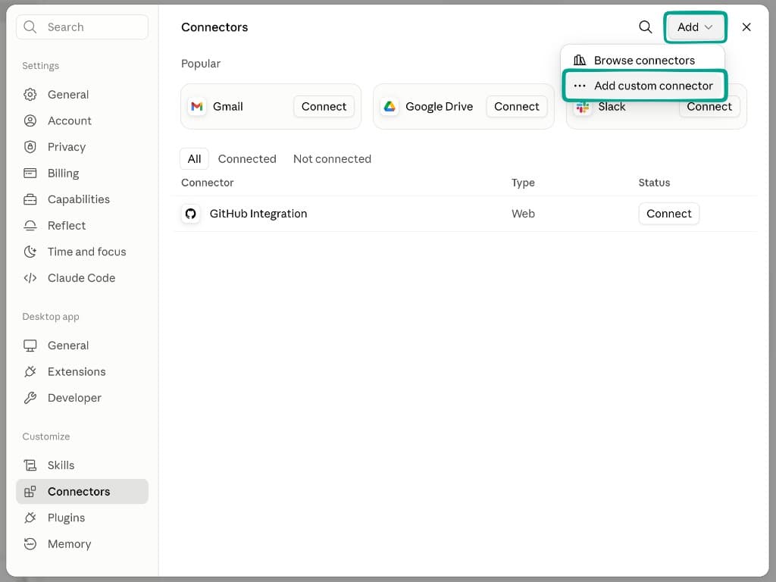Open the Skills page under Customize
Screen dimensions: 776x582
(82, 465)
